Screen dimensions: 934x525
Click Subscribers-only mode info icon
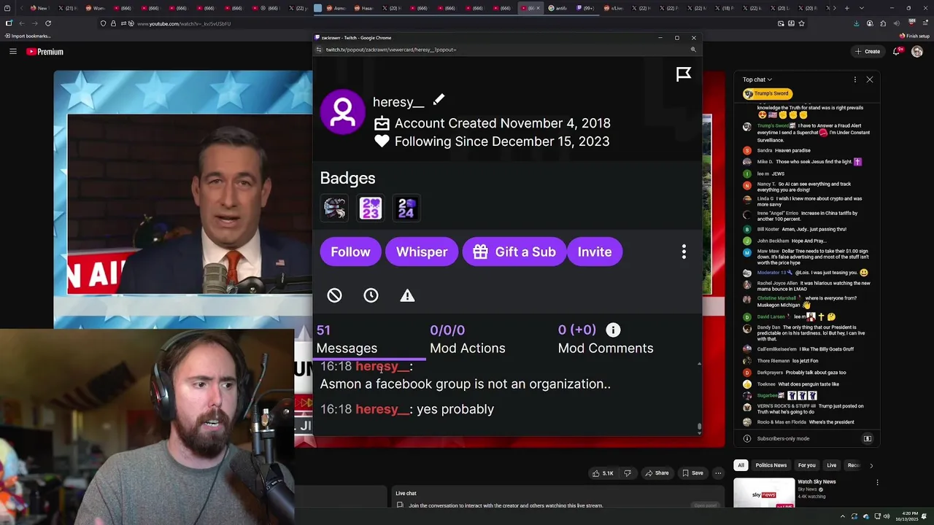pyautogui.click(x=746, y=438)
